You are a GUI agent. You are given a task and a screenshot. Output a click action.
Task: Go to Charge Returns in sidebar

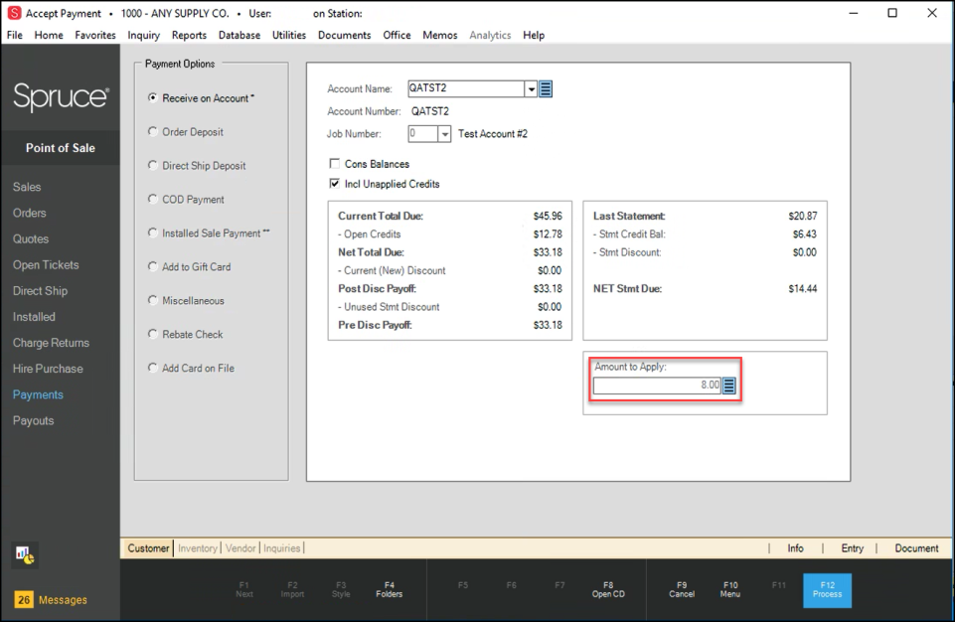click(x=51, y=343)
